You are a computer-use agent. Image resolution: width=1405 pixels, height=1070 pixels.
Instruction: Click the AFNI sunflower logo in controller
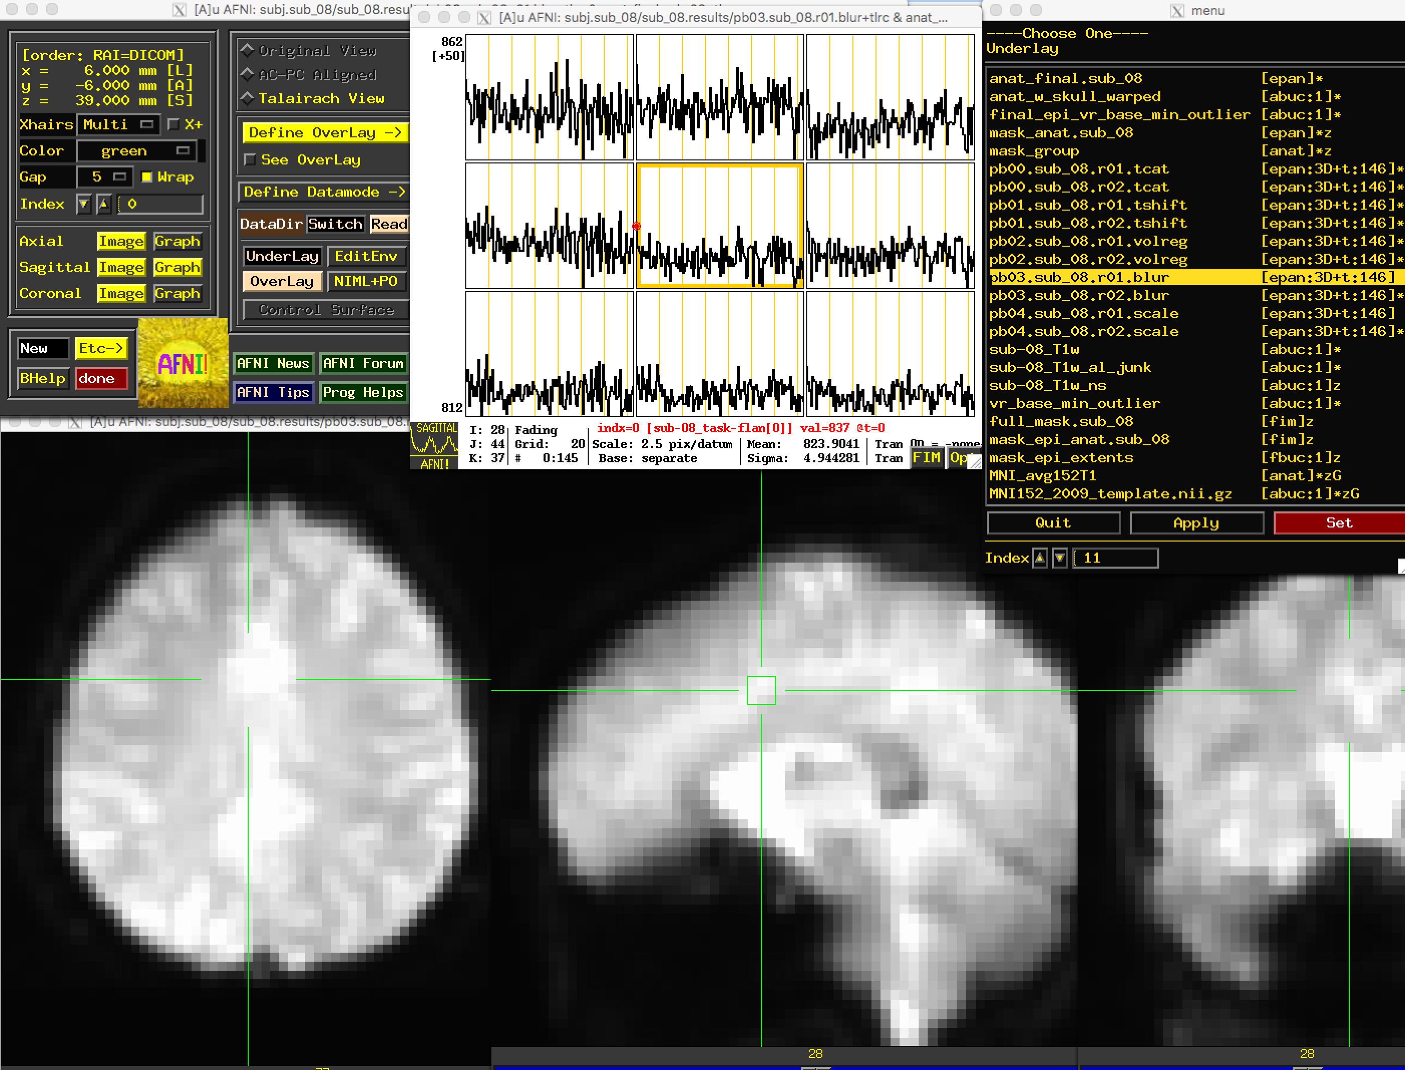pyautogui.click(x=184, y=363)
